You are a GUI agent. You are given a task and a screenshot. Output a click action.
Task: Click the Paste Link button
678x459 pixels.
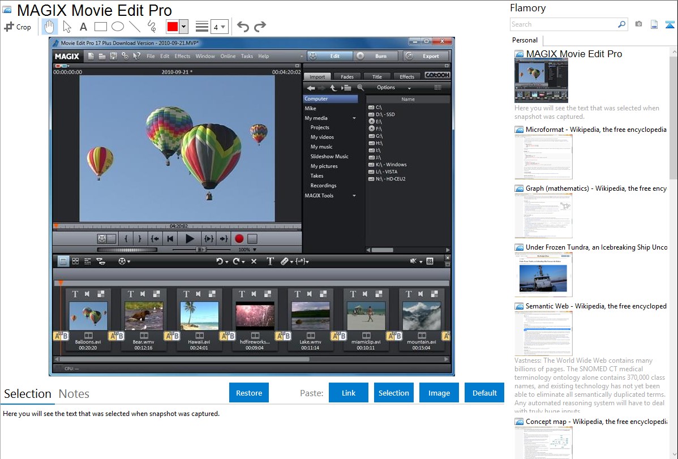pos(349,393)
